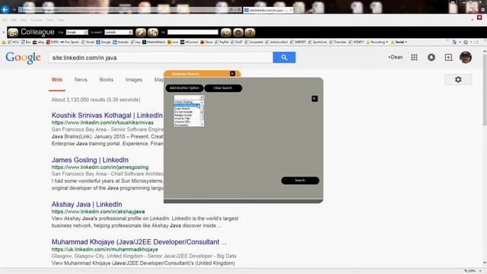This screenshot has width=487, height=274.
Task: Expand the LinkedIn site dropdown in Colleague
Action: 130,32
